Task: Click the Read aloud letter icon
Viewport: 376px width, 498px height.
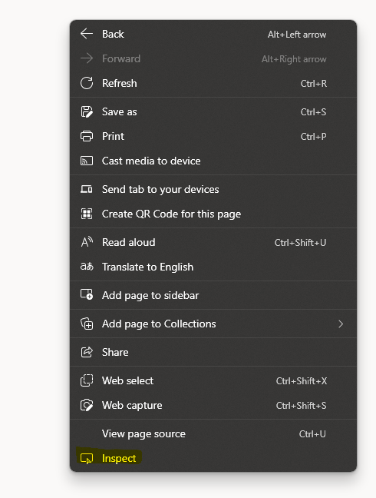Action: [87, 242]
